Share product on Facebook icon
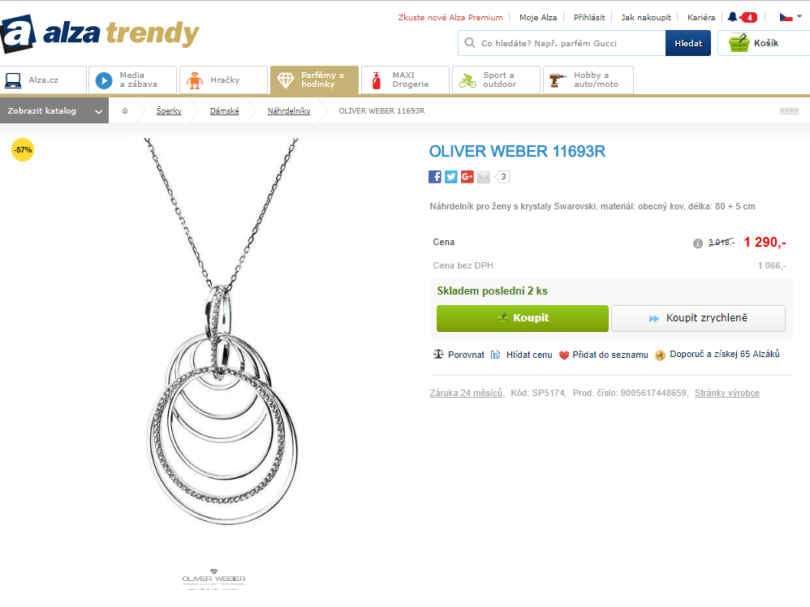 point(435,177)
